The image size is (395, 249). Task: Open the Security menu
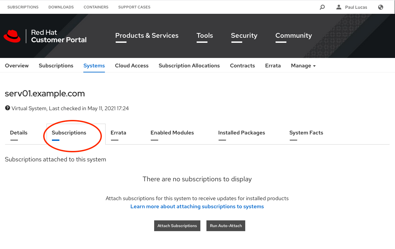tap(244, 36)
